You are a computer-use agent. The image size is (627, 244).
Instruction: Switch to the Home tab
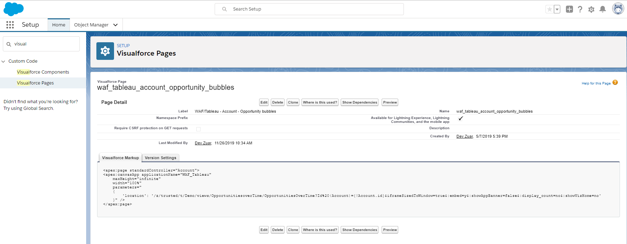coord(59,25)
